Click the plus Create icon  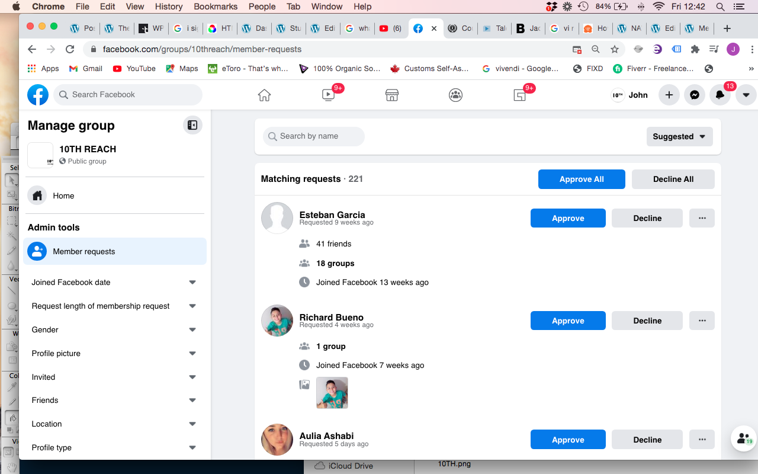point(669,95)
